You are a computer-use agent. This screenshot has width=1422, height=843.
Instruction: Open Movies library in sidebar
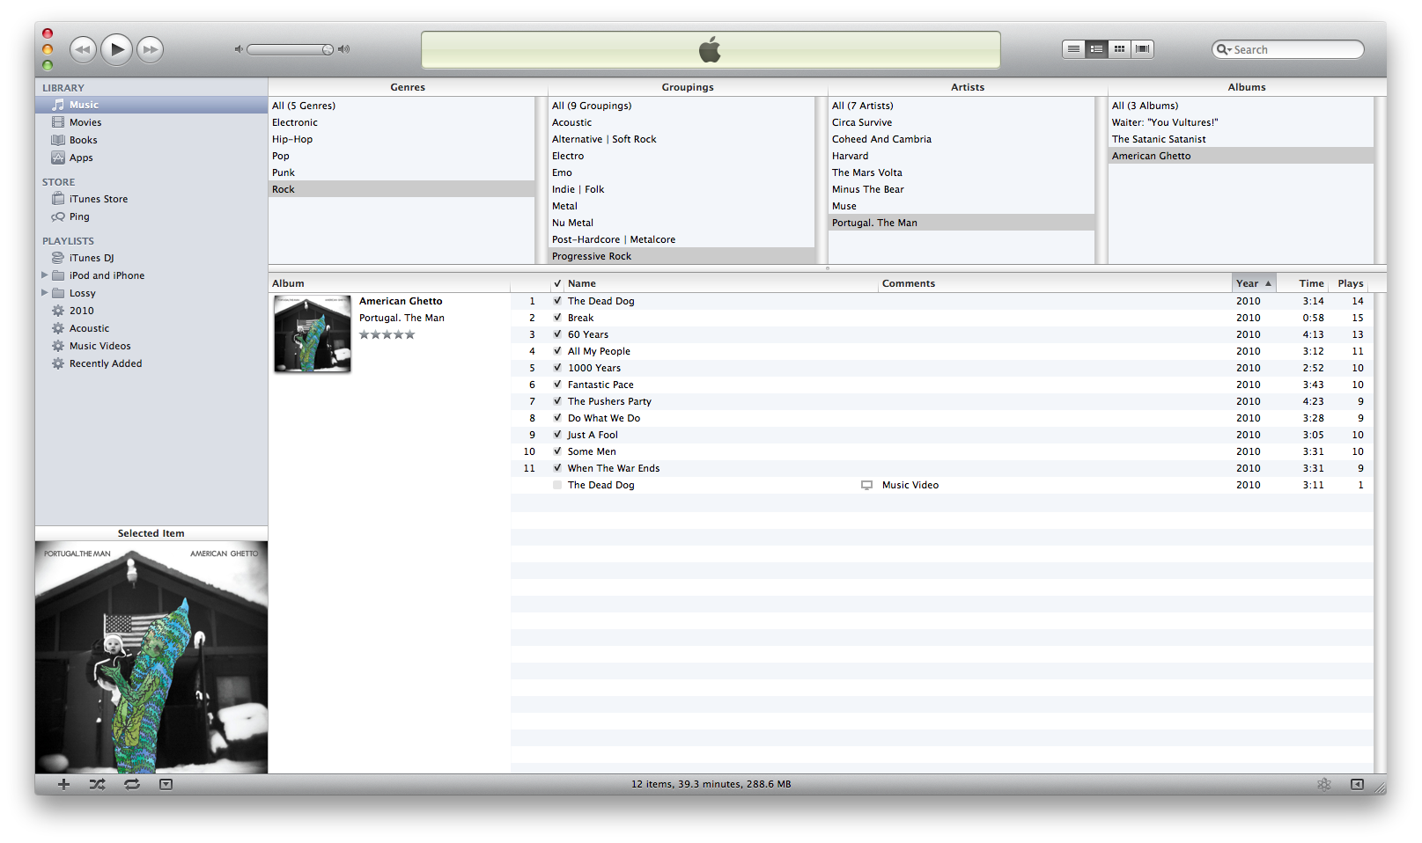point(151,122)
